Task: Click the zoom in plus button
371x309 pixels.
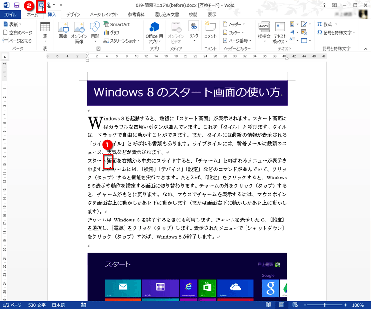Action: click(345, 305)
